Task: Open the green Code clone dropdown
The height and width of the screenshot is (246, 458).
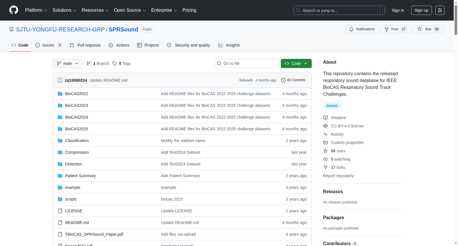Action: click(x=296, y=63)
